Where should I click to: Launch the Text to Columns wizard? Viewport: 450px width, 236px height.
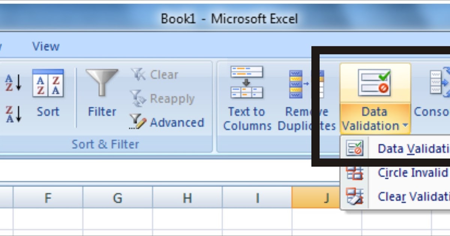247,99
